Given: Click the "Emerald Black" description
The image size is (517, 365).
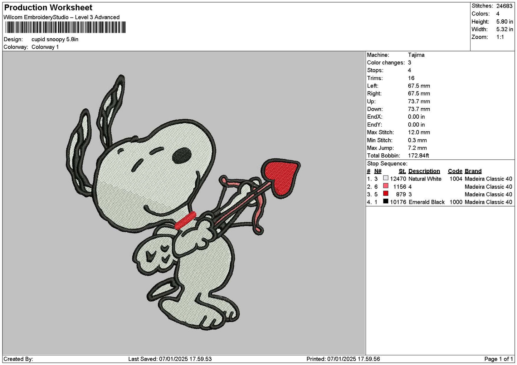Looking at the screenshot, I should tap(426, 202).
